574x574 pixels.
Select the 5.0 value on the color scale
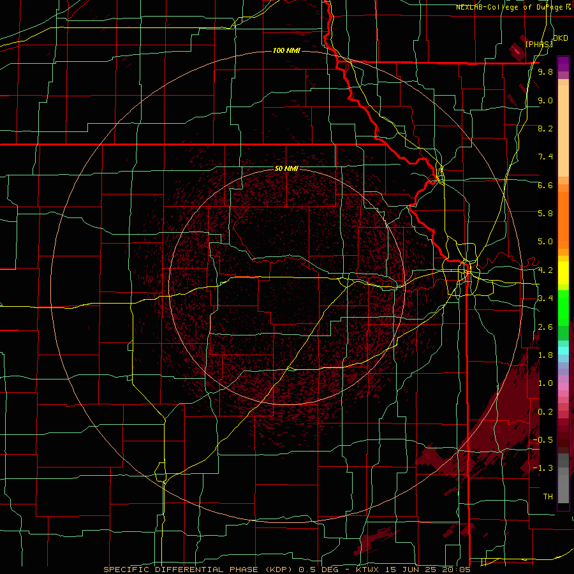(545, 242)
